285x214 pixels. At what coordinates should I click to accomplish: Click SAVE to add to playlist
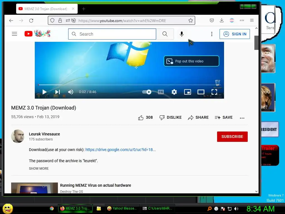(x=223, y=118)
